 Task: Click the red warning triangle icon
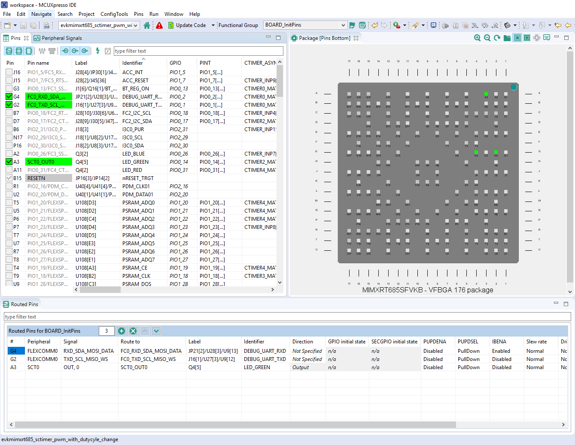click(x=159, y=25)
